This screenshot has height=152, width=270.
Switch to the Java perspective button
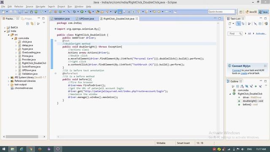264,12
